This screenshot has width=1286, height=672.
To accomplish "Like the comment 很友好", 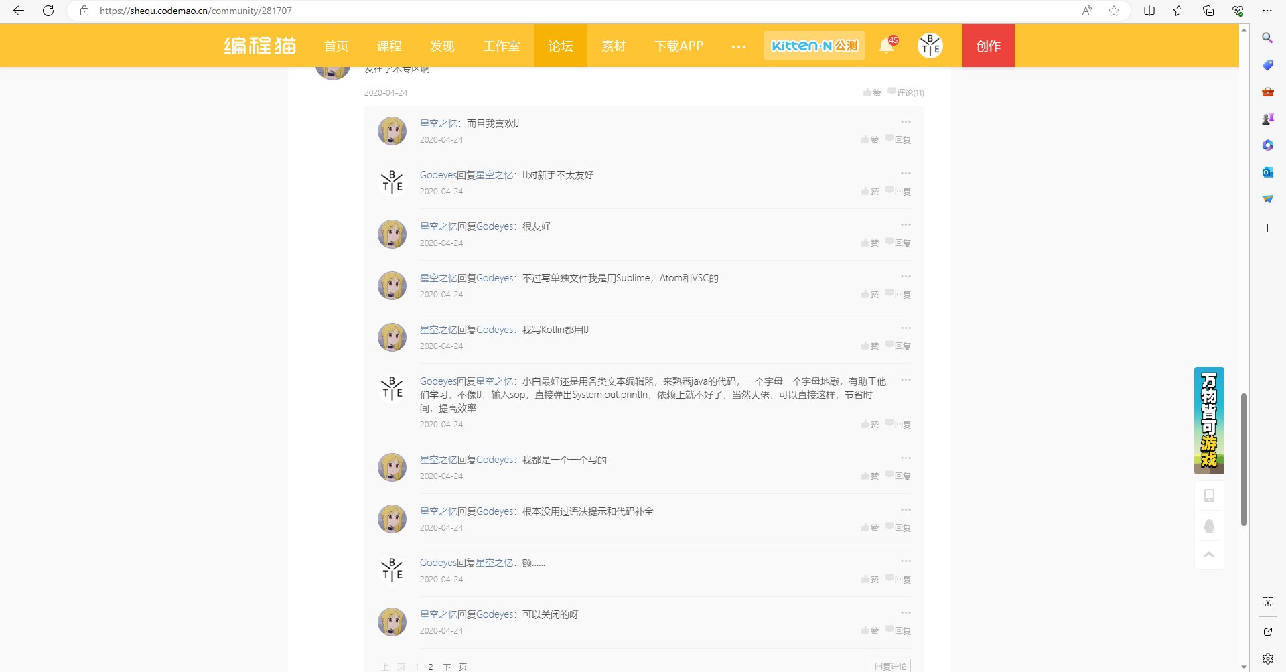I will point(870,243).
